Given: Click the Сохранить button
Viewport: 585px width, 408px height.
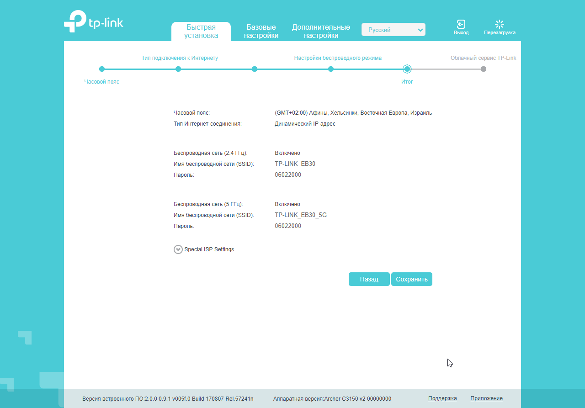Looking at the screenshot, I should 412,279.
